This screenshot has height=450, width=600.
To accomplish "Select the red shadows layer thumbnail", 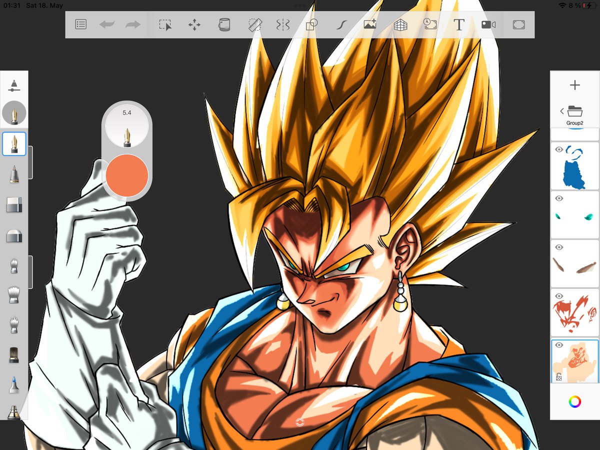I will [575, 312].
